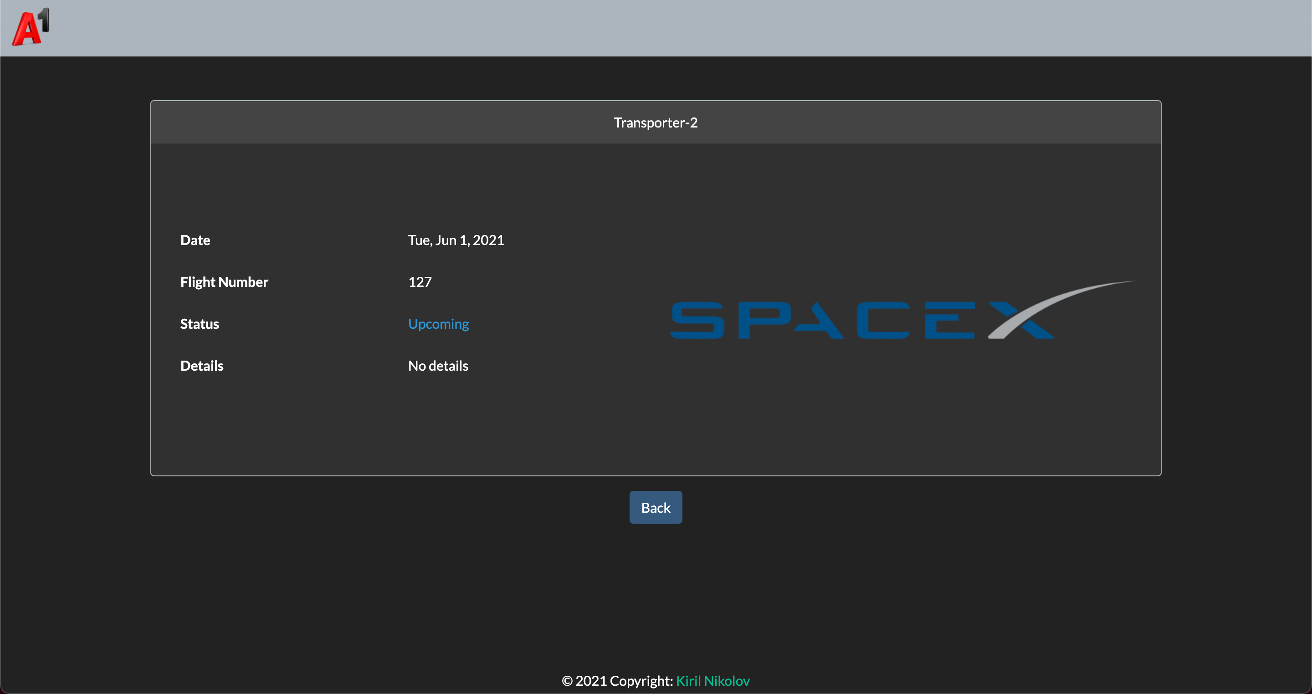Select the flight number 127
The image size is (1312, 694).
[x=420, y=282]
